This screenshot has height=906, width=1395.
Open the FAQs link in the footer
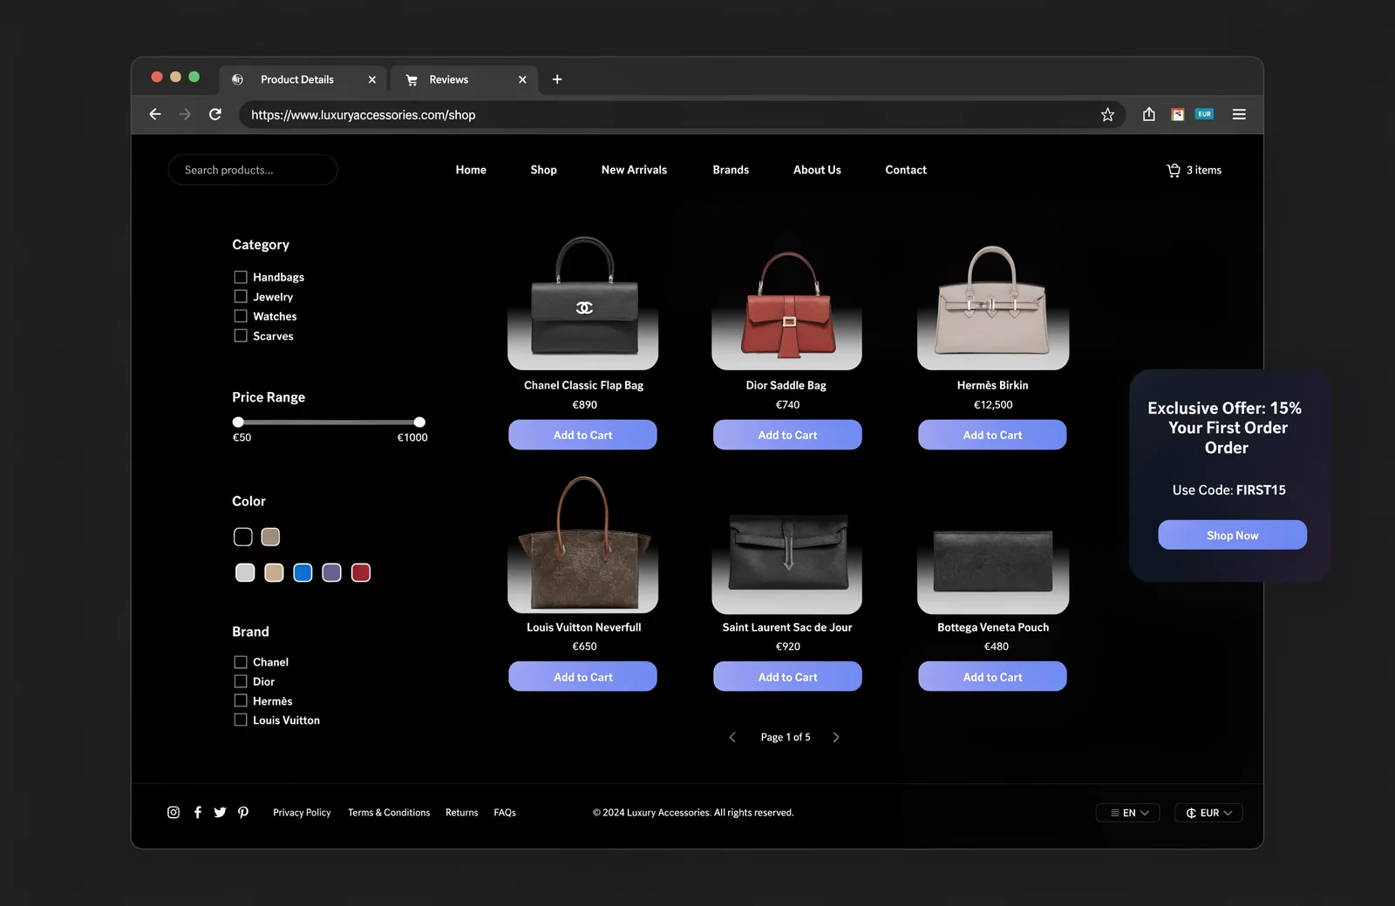(x=505, y=813)
